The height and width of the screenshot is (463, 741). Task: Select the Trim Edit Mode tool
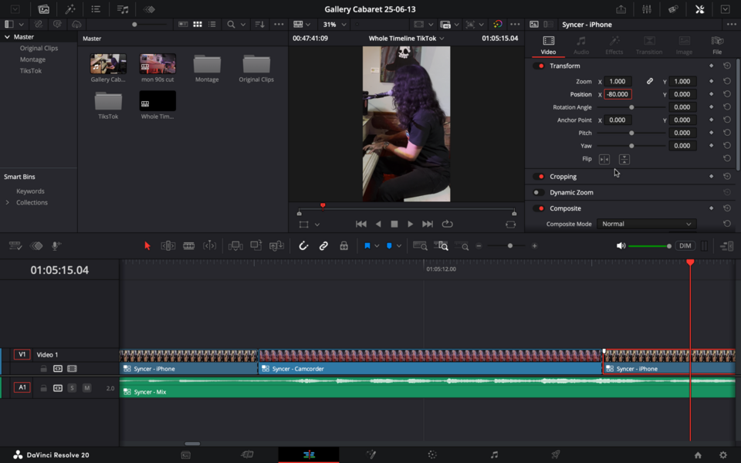tap(167, 245)
